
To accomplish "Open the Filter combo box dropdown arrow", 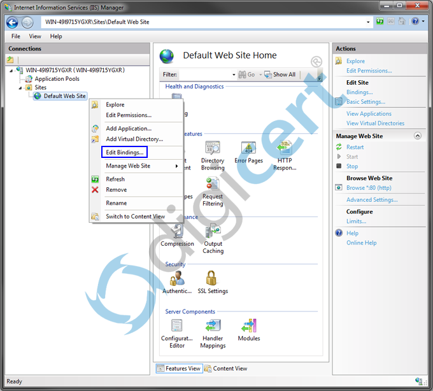I will (x=234, y=75).
